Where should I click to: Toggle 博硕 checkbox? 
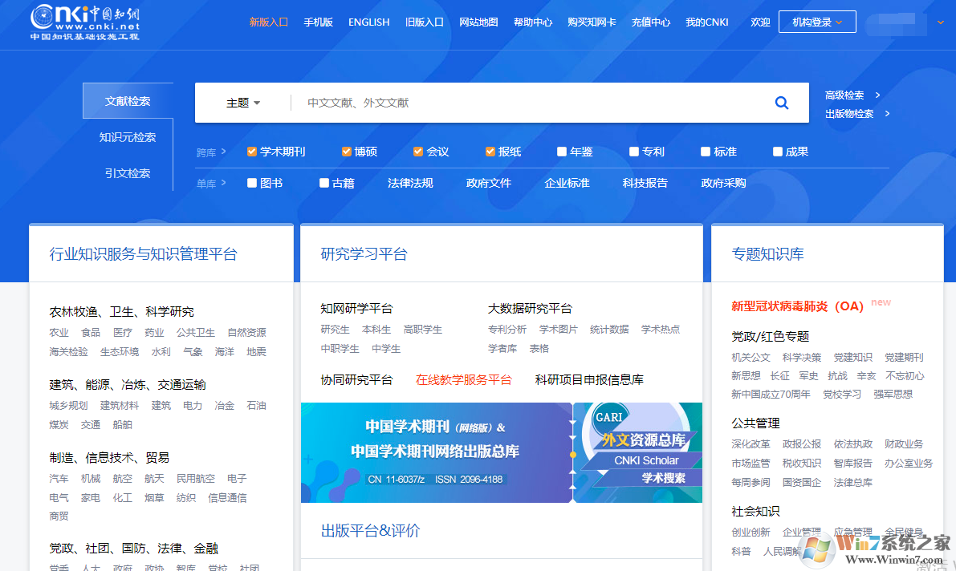pyautogui.click(x=346, y=152)
